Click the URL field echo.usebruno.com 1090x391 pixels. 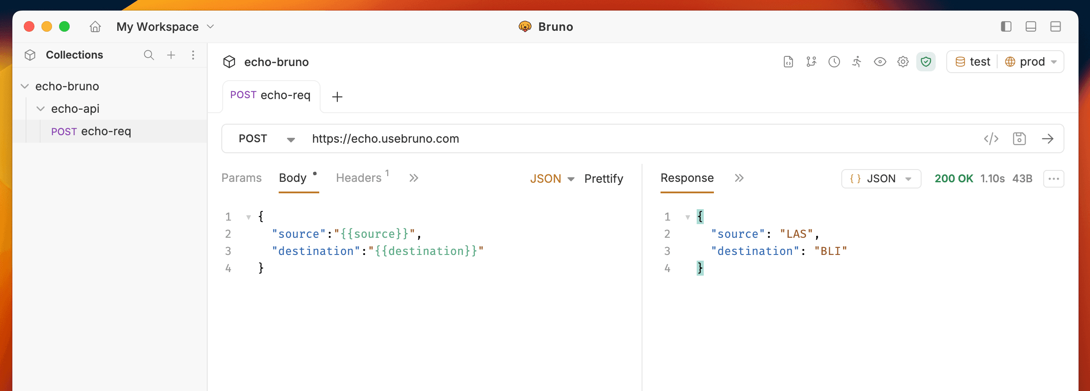pos(386,139)
